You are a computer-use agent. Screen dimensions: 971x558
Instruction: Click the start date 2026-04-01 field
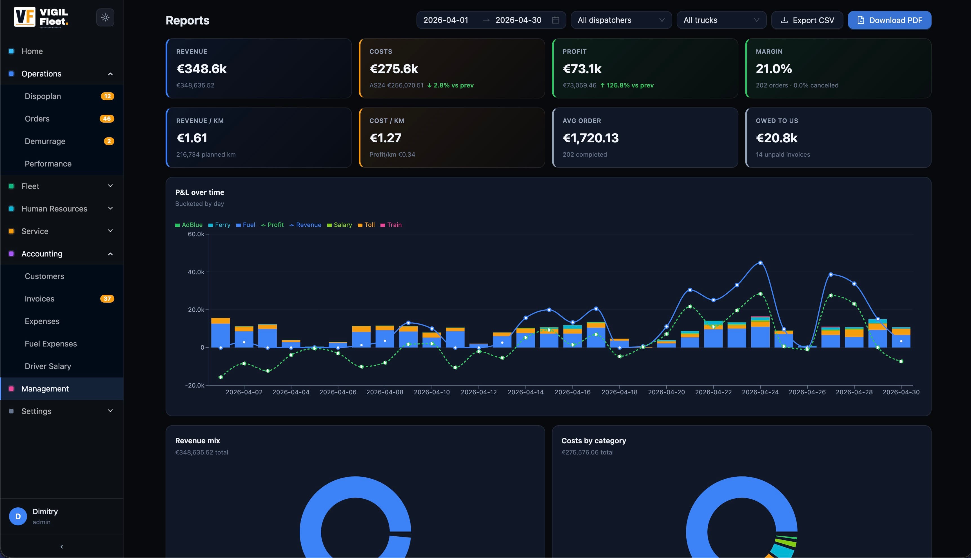446,20
